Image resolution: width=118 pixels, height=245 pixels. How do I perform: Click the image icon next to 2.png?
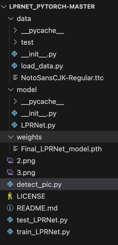[10, 161]
